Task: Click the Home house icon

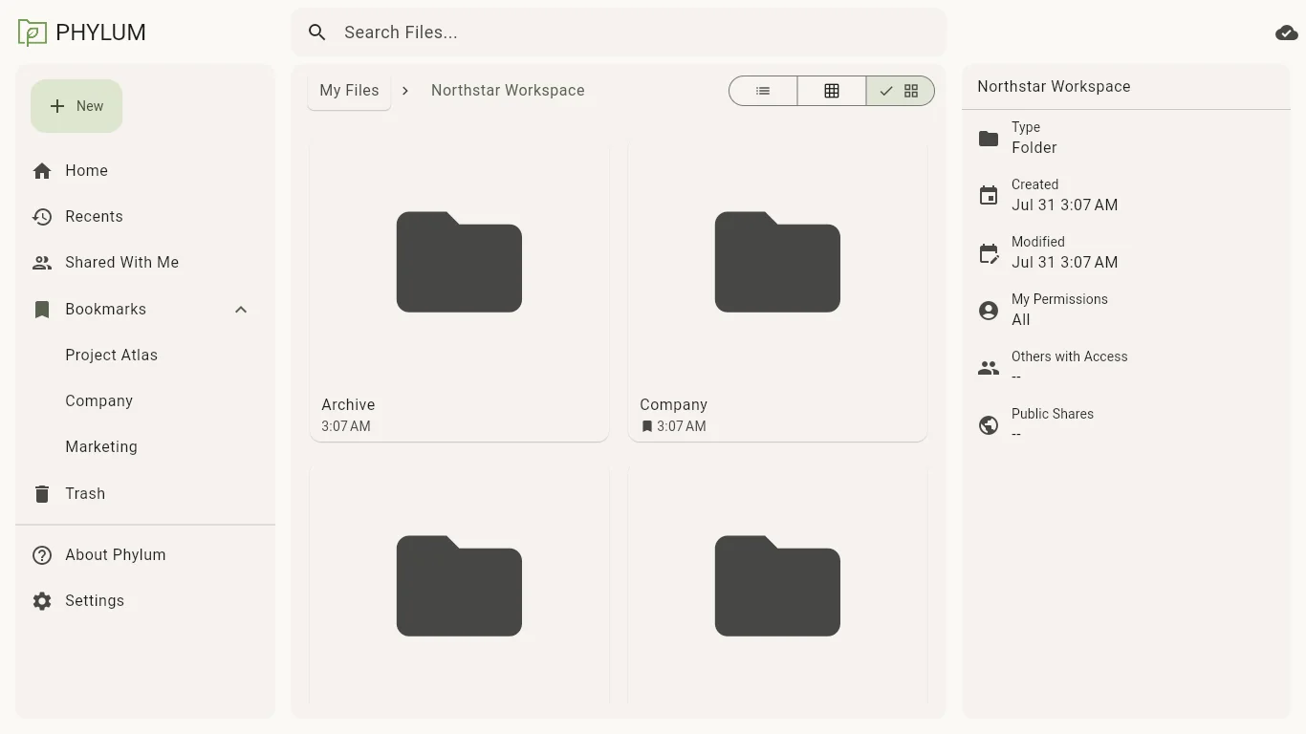Action: 42,171
